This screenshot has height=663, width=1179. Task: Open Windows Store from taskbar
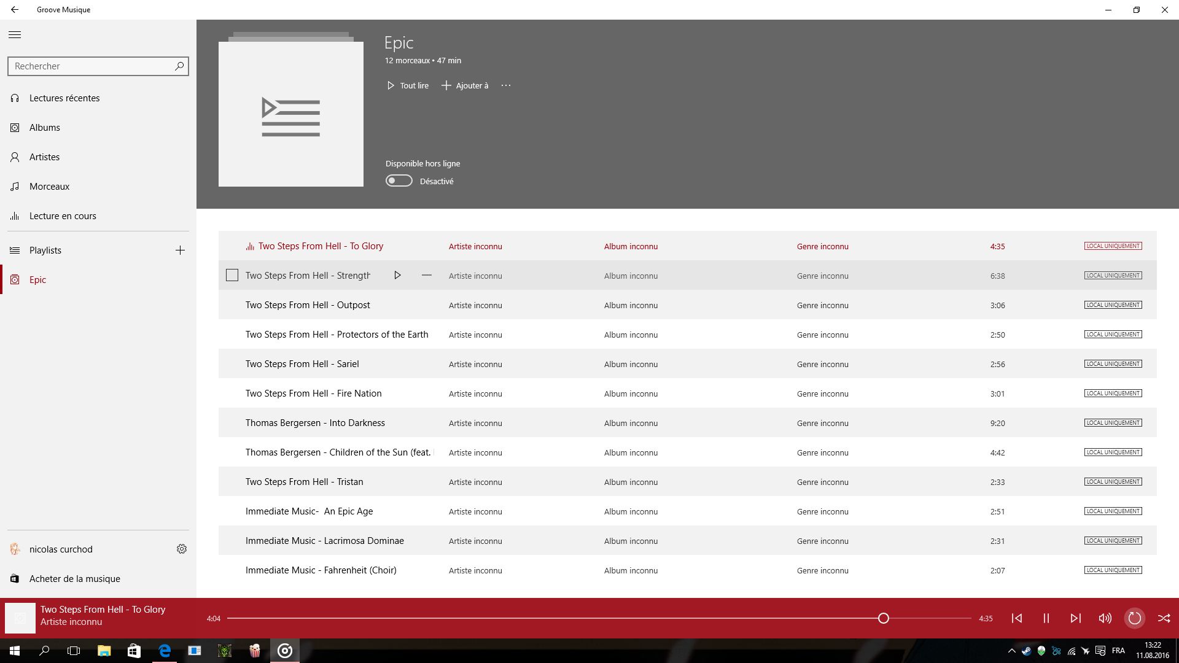pos(134,651)
